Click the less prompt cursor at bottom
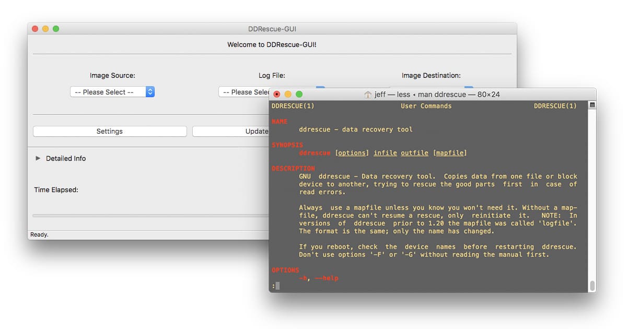Viewport: 627px width, 329px height. [x=277, y=286]
